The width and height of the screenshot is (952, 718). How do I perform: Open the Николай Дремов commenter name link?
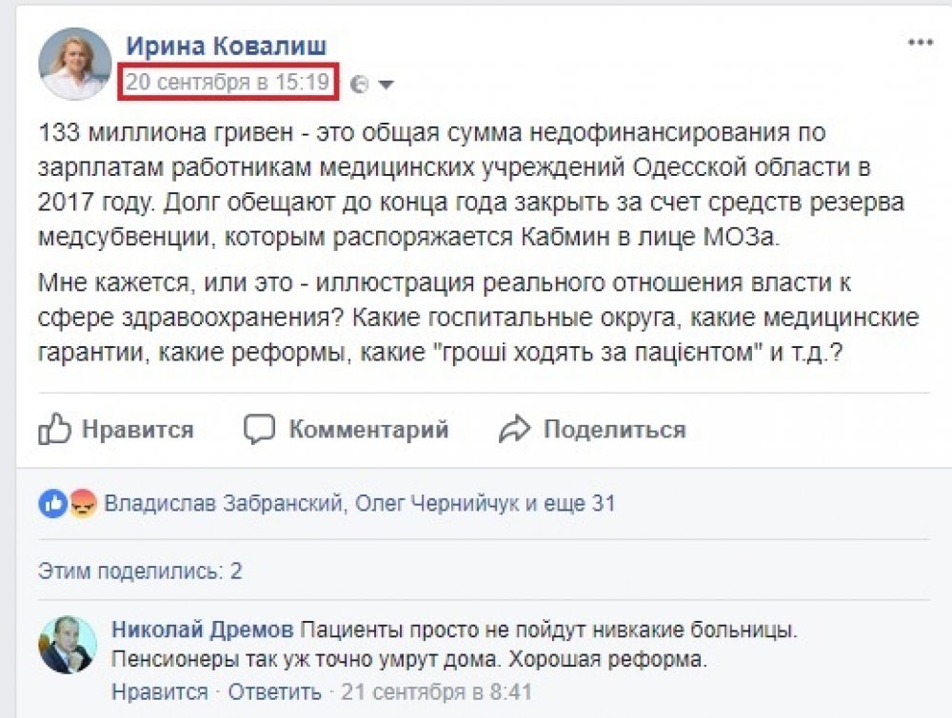204,630
